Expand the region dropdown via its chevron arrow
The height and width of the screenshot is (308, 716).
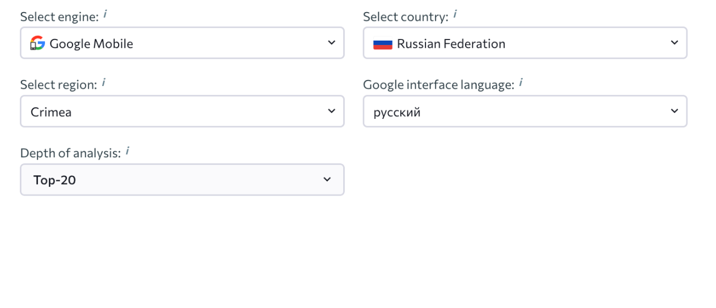tap(331, 111)
